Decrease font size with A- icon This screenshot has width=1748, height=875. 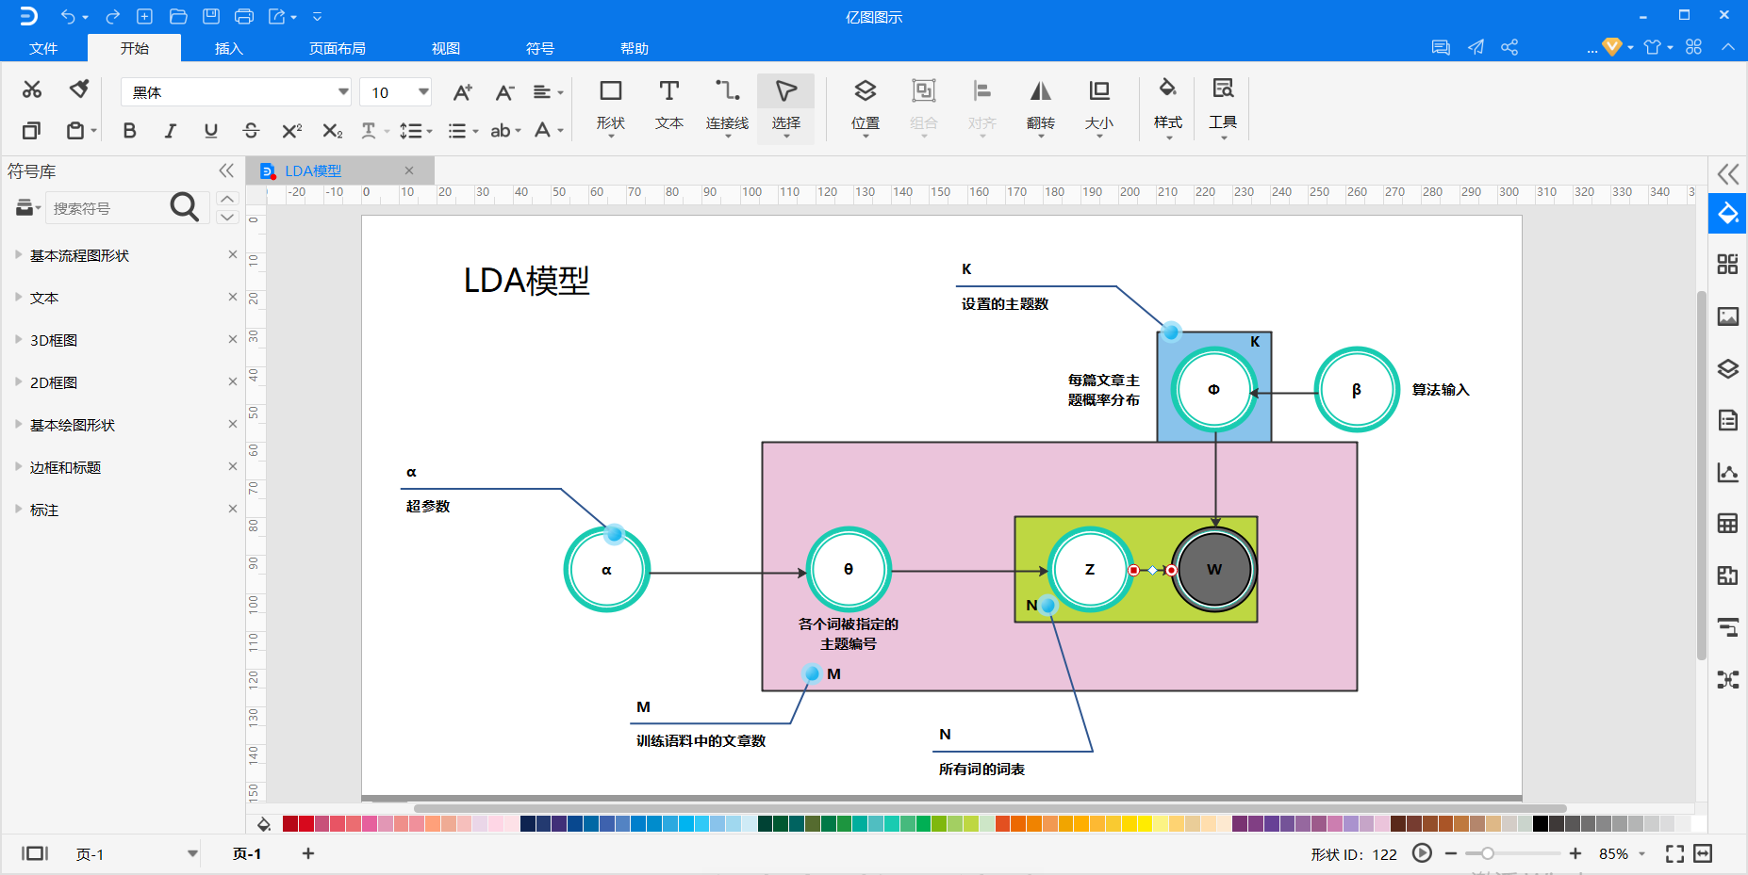pyautogui.click(x=504, y=92)
